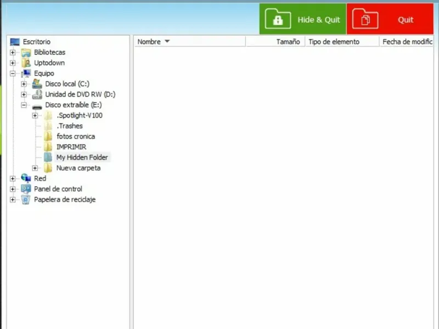The height and width of the screenshot is (329, 439).
Task: Expand the Bibliotecas node
Action: point(13,52)
